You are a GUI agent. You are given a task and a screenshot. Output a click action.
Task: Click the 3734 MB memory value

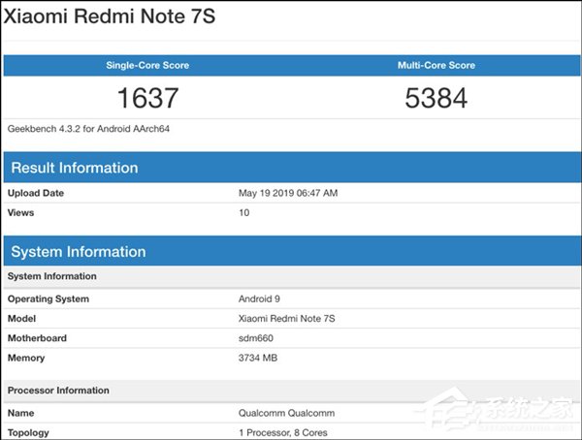click(258, 358)
